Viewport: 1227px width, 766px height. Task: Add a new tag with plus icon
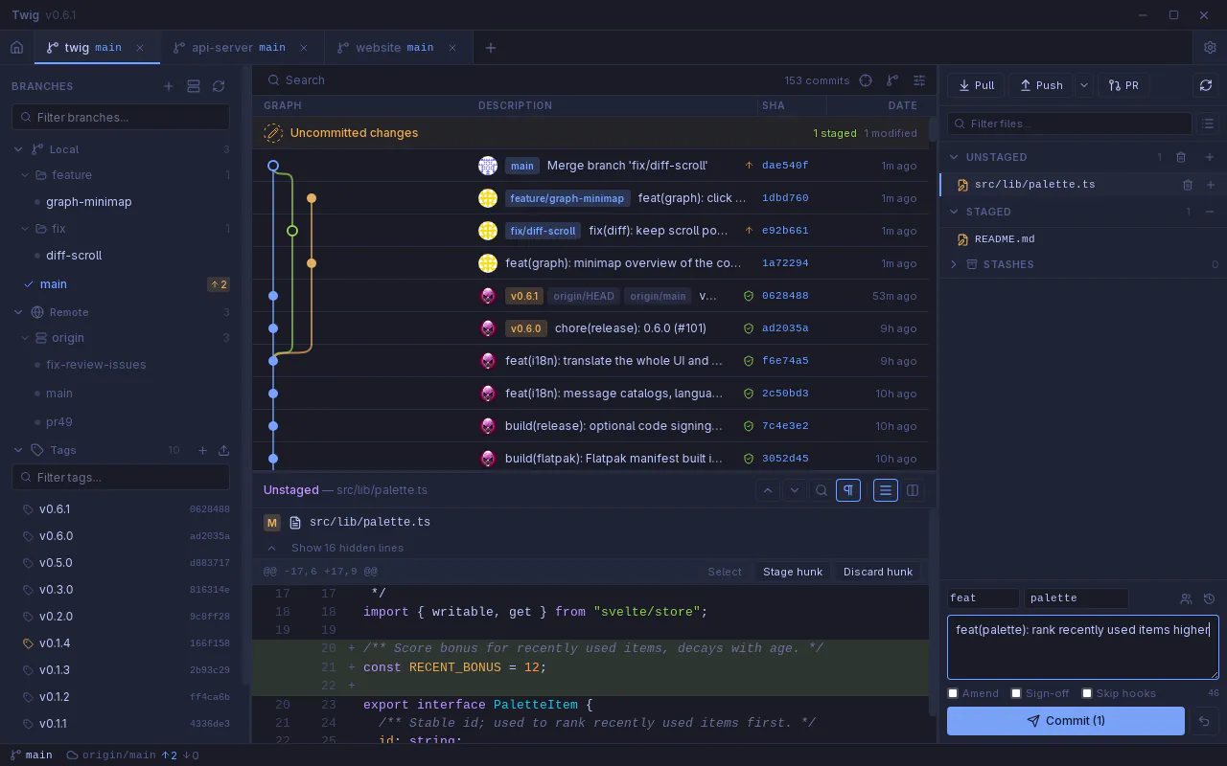(x=202, y=450)
